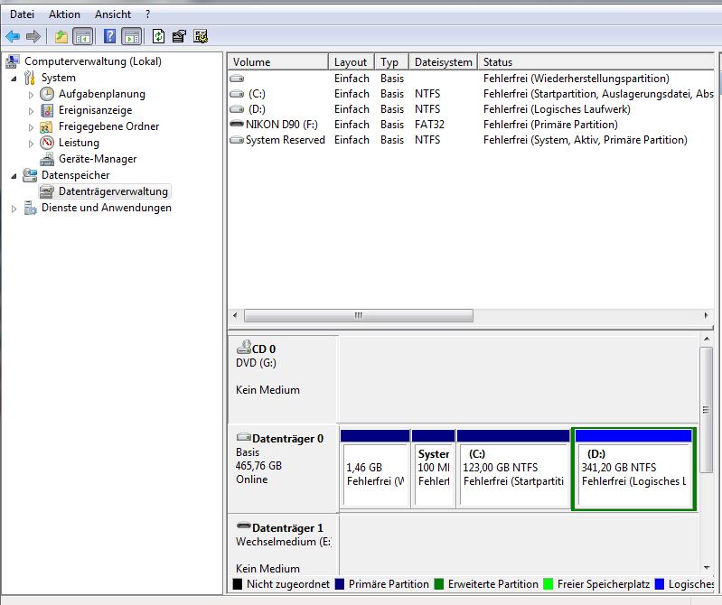Screen dimensions: 722x605
Task: Click the back arrow toolbar icon
Action: point(13,36)
